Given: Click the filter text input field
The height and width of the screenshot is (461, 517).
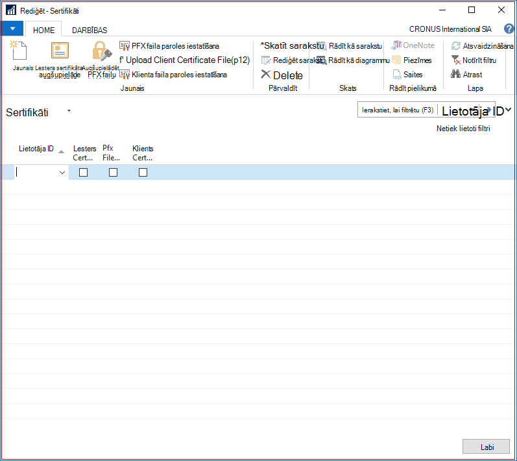Looking at the screenshot, I should click(x=398, y=110).
